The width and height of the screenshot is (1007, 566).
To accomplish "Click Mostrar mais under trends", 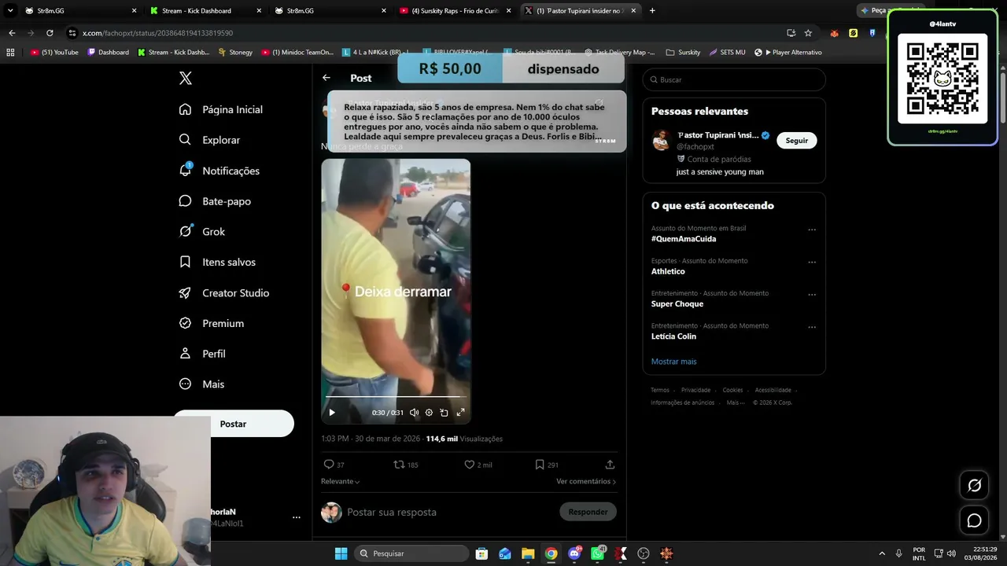I will pyautogui.click(x=674, y=362).
